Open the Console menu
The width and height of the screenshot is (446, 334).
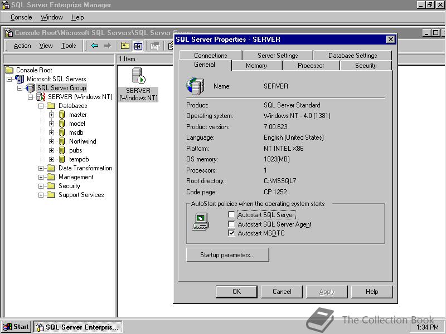pos(21,17)
